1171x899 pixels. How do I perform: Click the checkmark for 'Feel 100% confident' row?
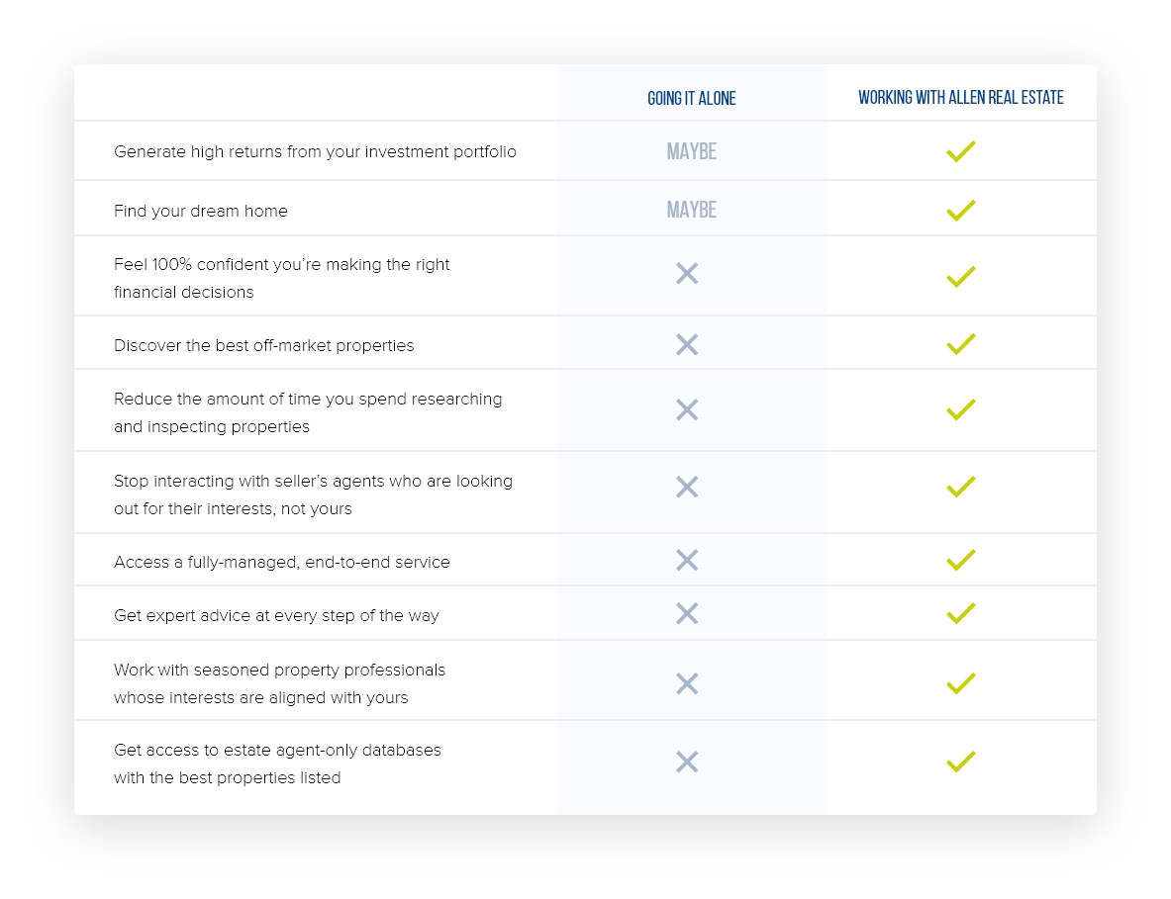tap(960, 276)
